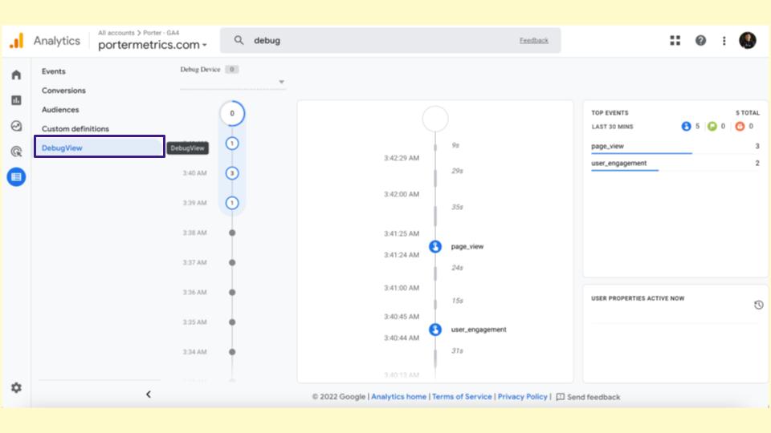
Task: Click the user_engagement label in seconds stream
Action: tap(479, 330)
